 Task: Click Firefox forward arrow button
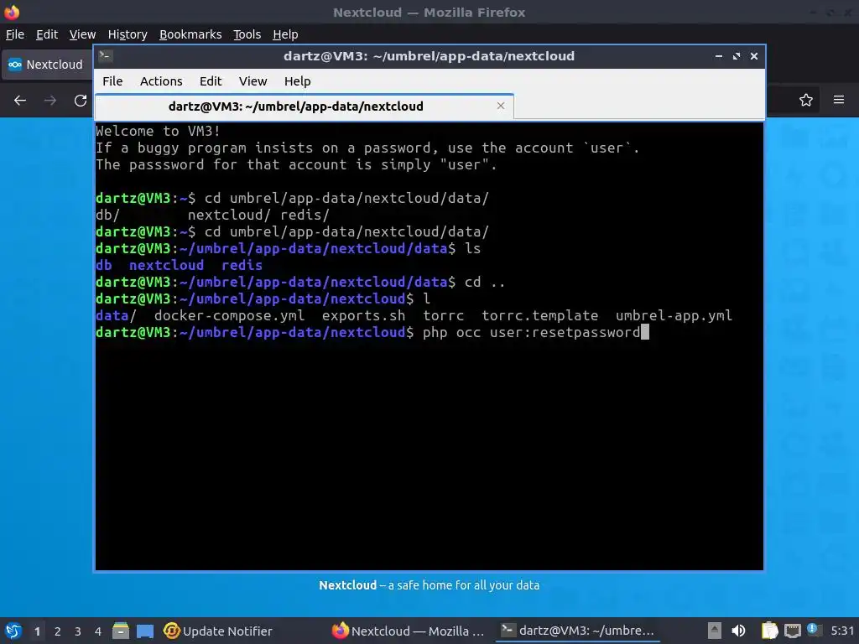(x=49, y=101)
